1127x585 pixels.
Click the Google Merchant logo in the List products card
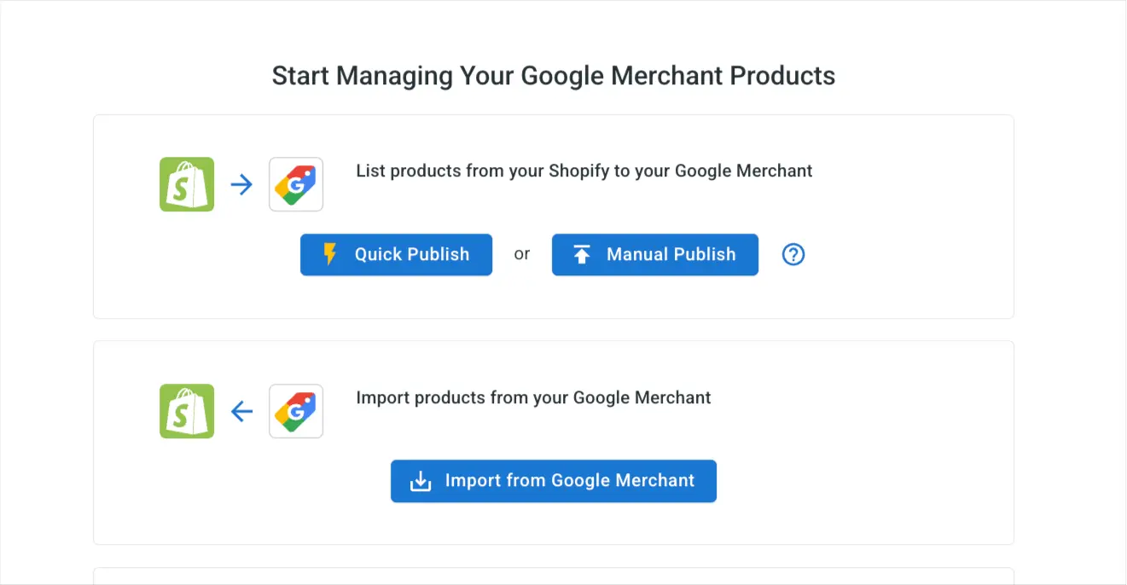[x=296, y=184]
